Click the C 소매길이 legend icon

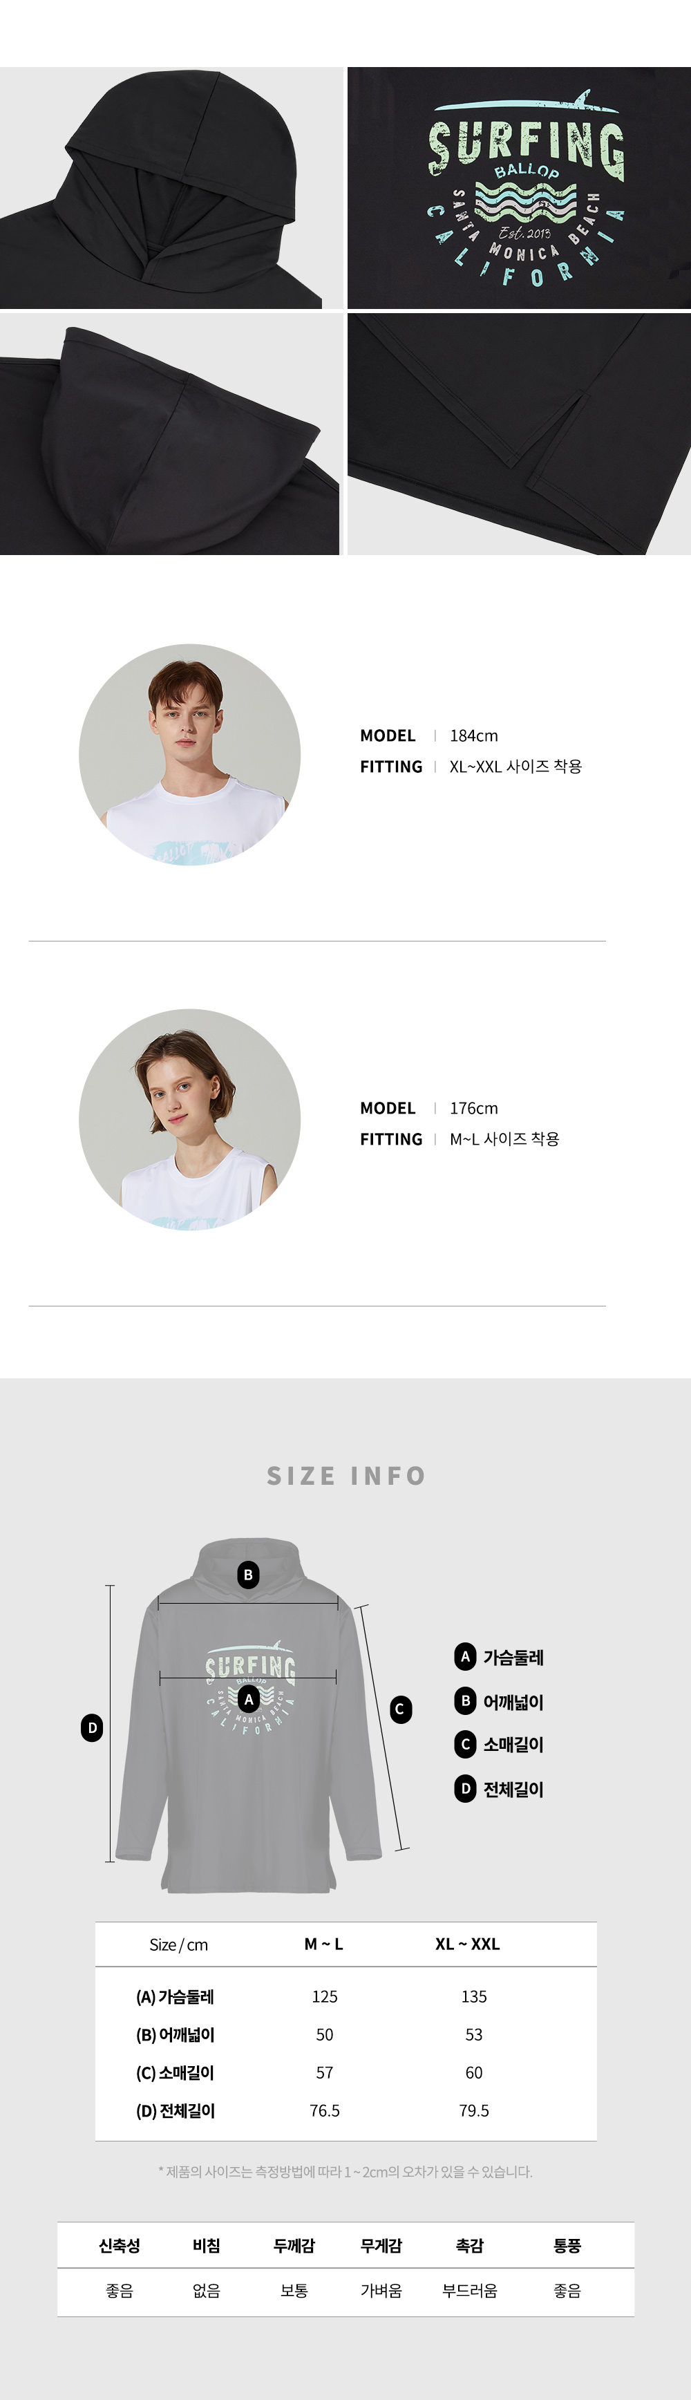[x=466, y=1744]
